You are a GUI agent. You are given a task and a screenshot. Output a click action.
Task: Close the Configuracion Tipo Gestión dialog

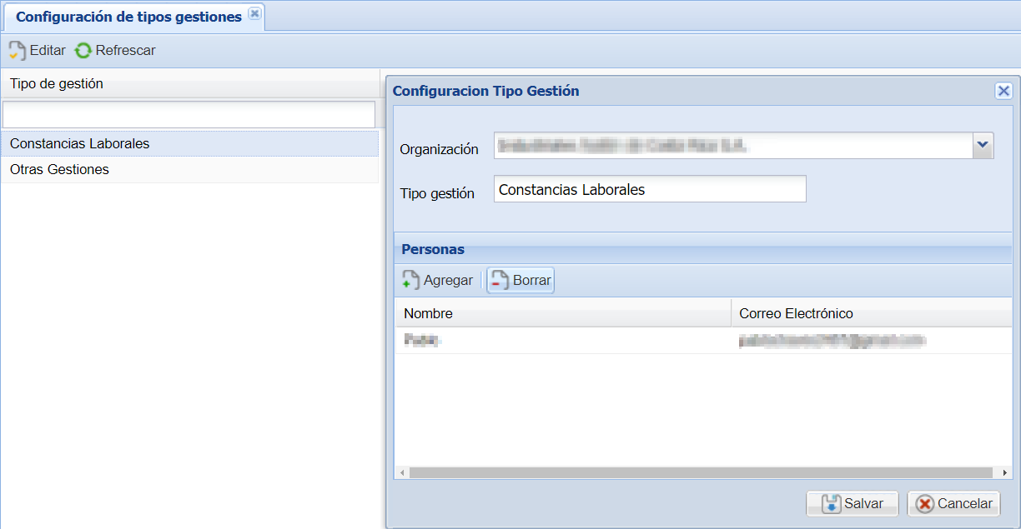click(1003, 91)
